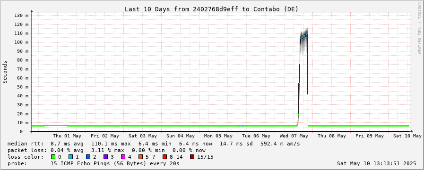The height and width of the screenshot is (170, 424).
Task: Click the Seconds y-axis title
Action: 5,72
